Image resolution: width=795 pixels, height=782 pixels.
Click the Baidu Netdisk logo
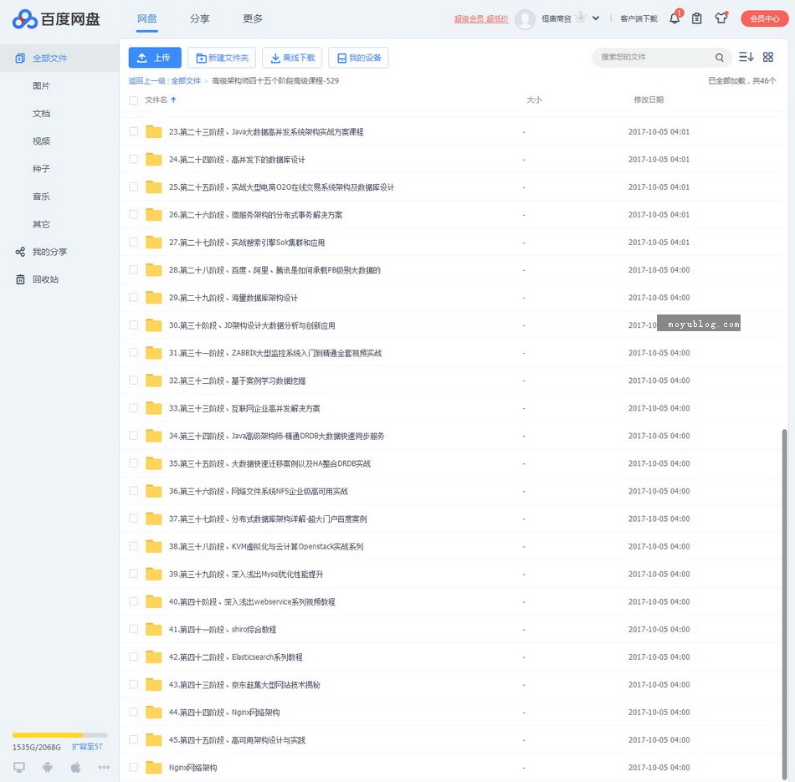pyautogui.click(x=56, y=19)
